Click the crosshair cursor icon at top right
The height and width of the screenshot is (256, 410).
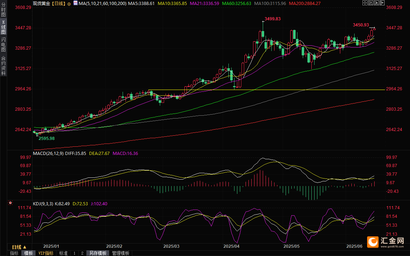[365, 3]
